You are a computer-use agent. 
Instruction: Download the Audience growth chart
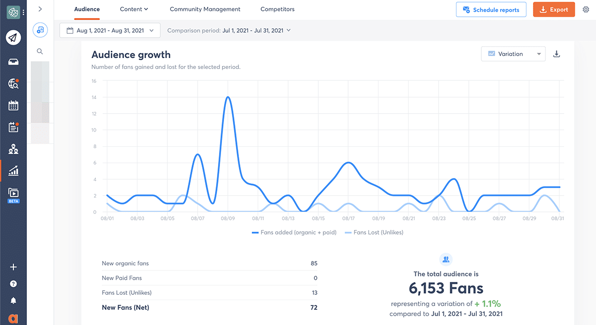557,54
